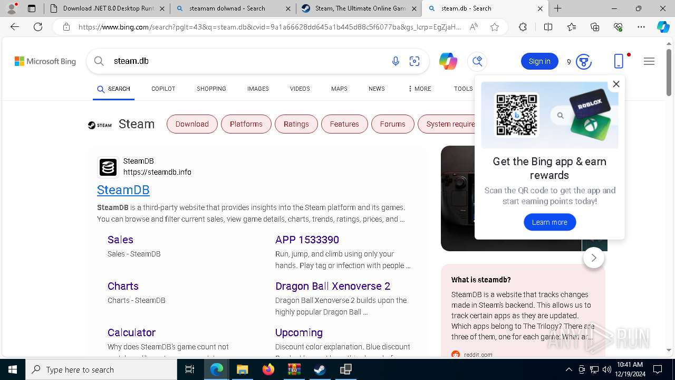Viewport: 675px width, 380px height.
Task: Open Edge Settings and more menu
Action: (641, 27)
